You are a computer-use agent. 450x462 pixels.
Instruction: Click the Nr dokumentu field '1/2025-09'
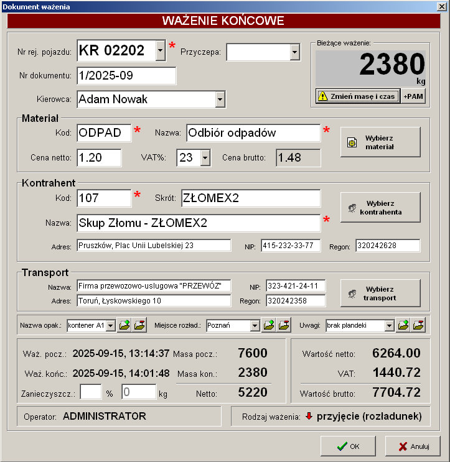click(x=126, y=76)
